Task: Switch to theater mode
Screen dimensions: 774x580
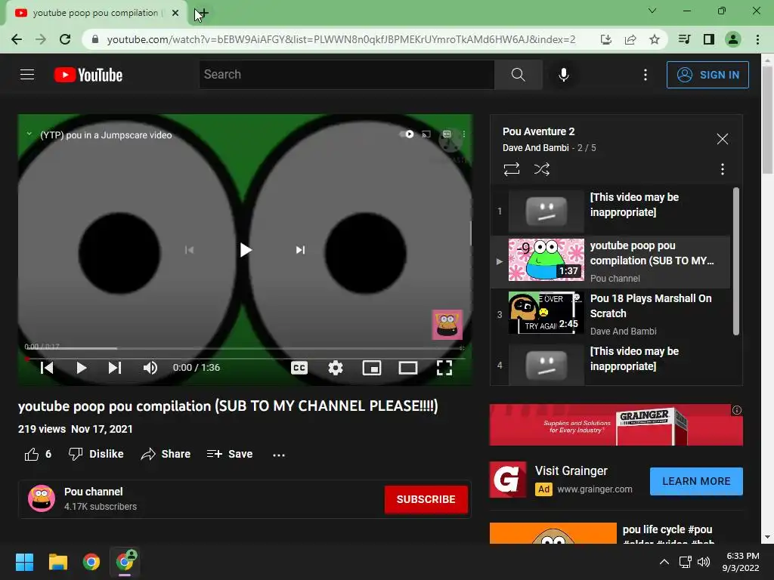Action: click(x=408, y=368)
